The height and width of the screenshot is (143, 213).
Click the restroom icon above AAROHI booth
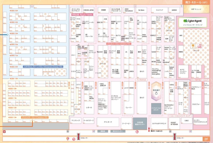pyautogui.click(x=182, y=6)
